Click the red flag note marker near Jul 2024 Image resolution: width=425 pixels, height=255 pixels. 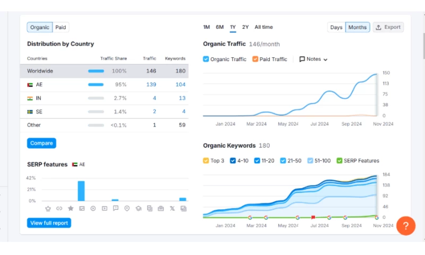pos(313,217)
